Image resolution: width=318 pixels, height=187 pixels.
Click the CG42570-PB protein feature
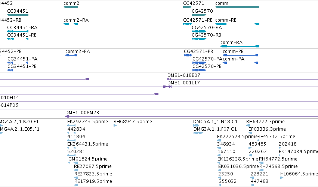coord(199,70)
